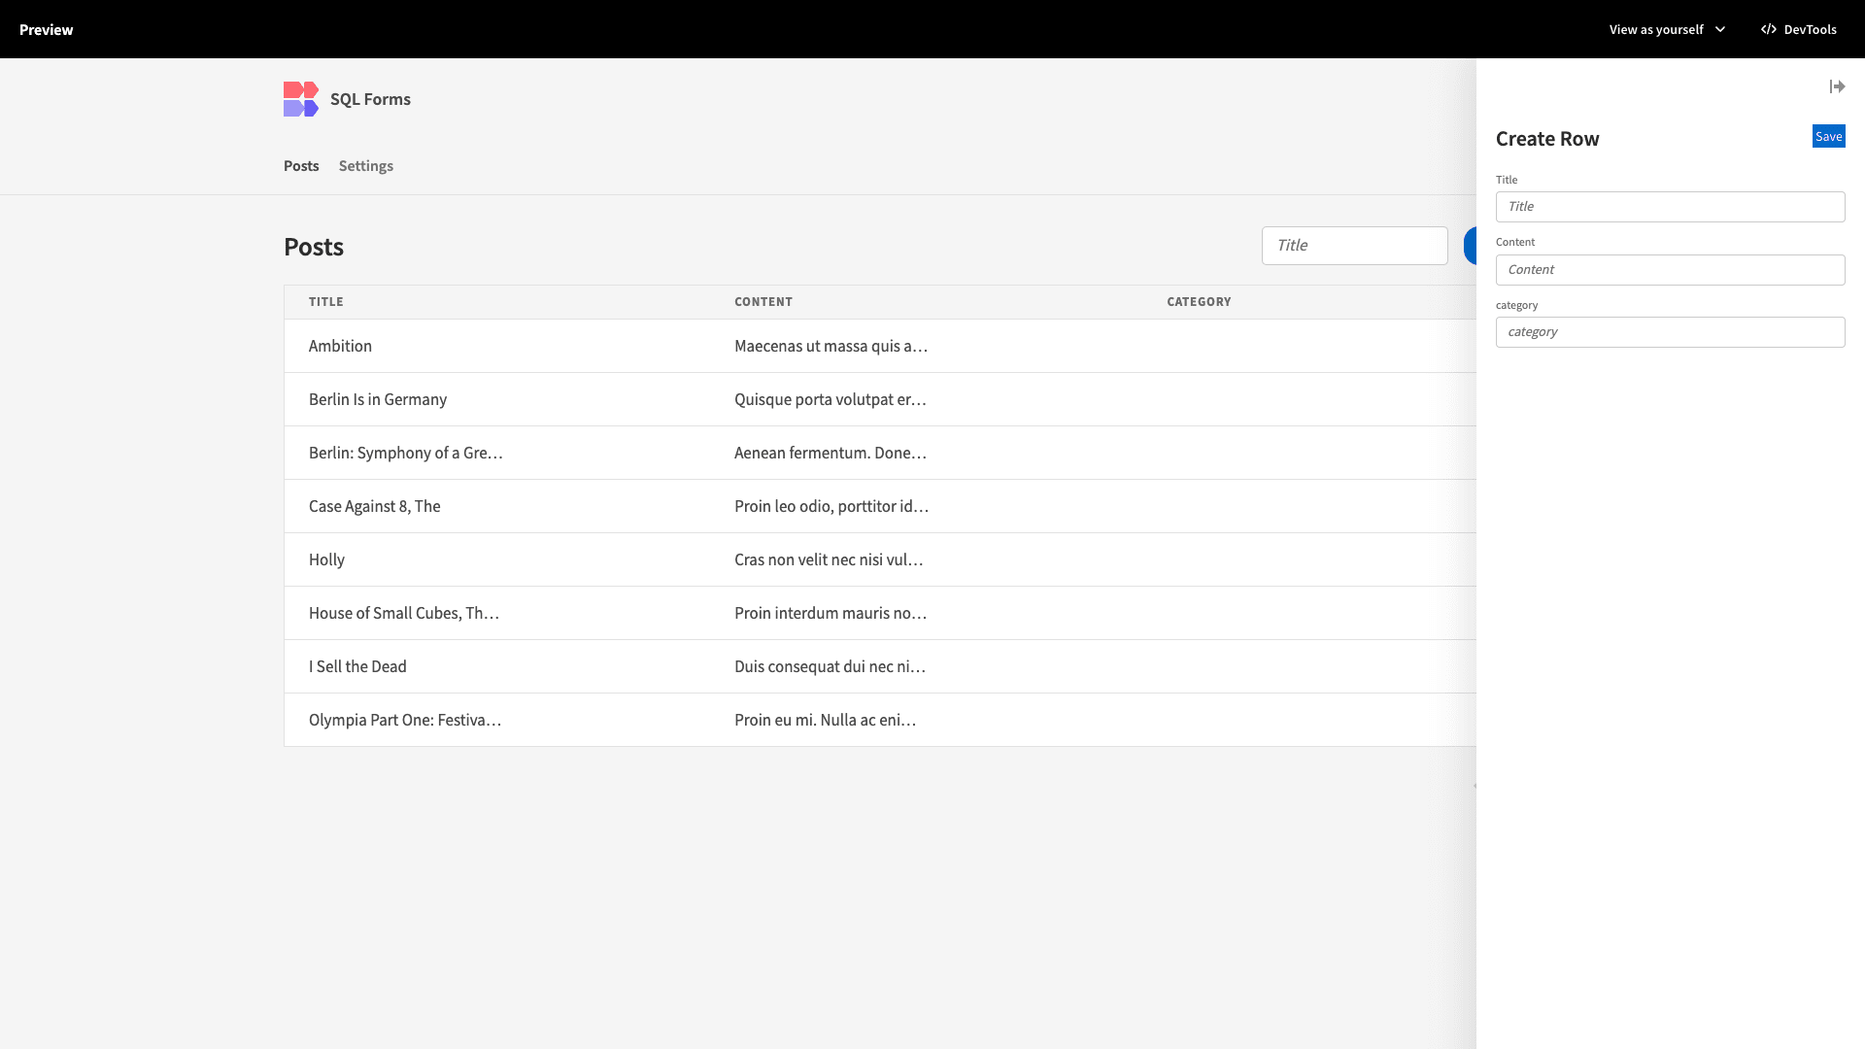Click the SQL Forms app title

(370, 99)
